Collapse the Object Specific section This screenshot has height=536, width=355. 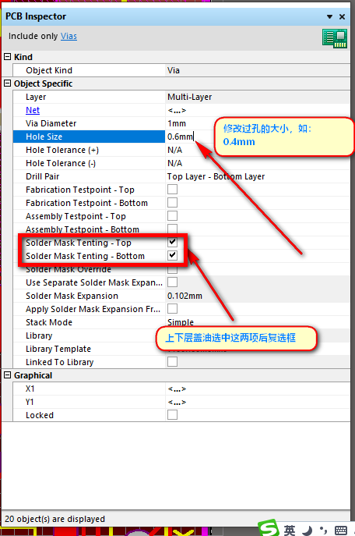click(7, 83)
